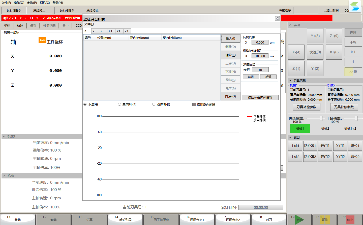This screenshot has width=363, height=225.
Task: Open the 参数(P) menu
Action: click(x=32, y=3)
